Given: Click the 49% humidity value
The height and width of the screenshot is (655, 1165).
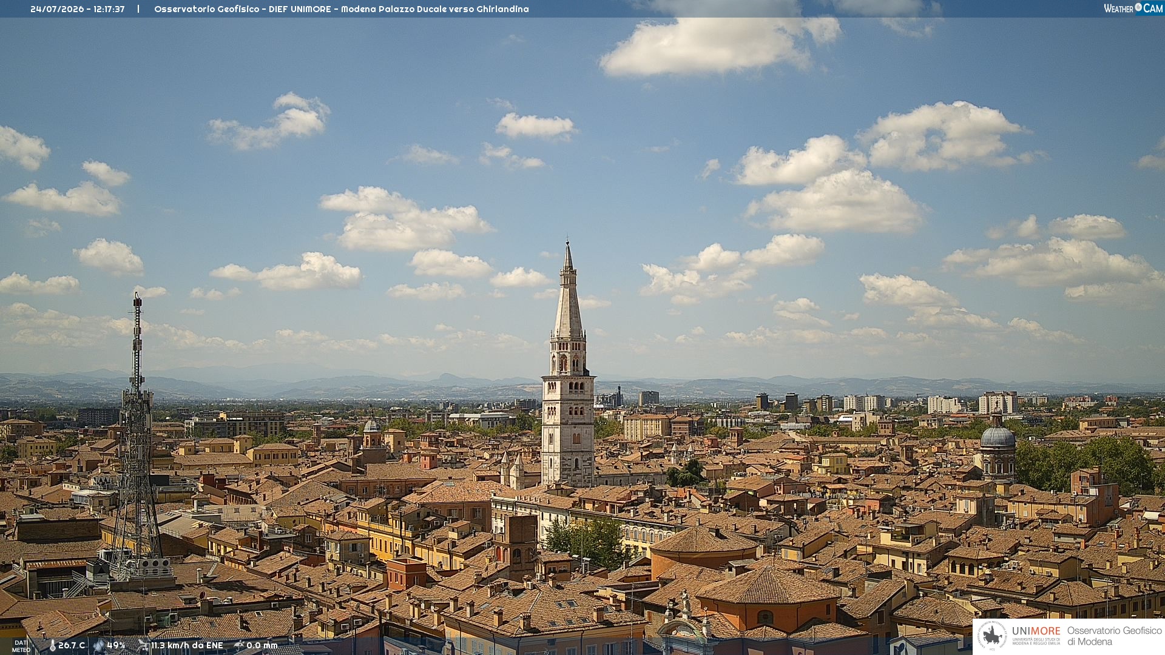Looking at the screenshot, I should (116, 645).
